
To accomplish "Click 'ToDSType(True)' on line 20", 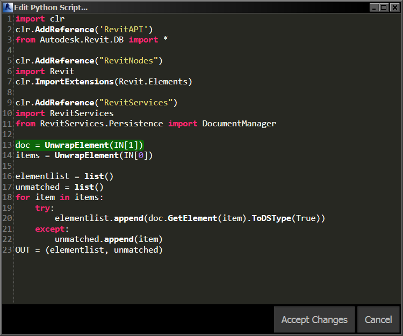I will click(286, 218).
